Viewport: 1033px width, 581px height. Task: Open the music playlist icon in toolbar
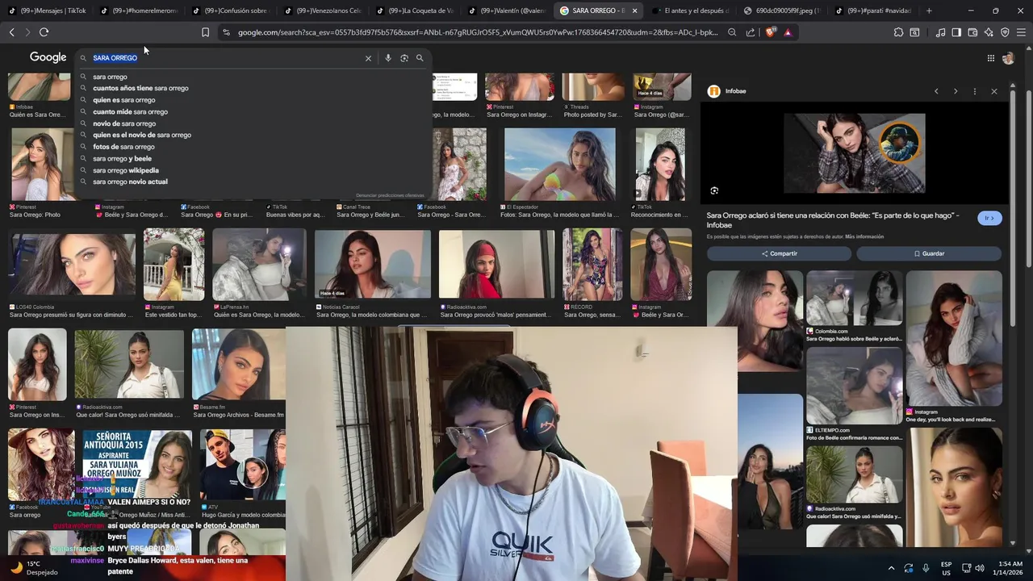click(940, 32)
